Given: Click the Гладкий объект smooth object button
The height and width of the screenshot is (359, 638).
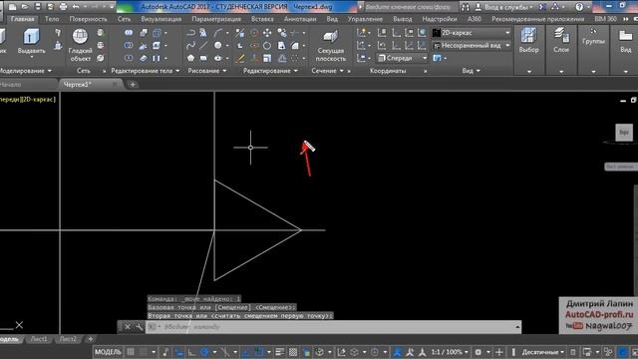Looking at the screenshot, I should point(80,45).
